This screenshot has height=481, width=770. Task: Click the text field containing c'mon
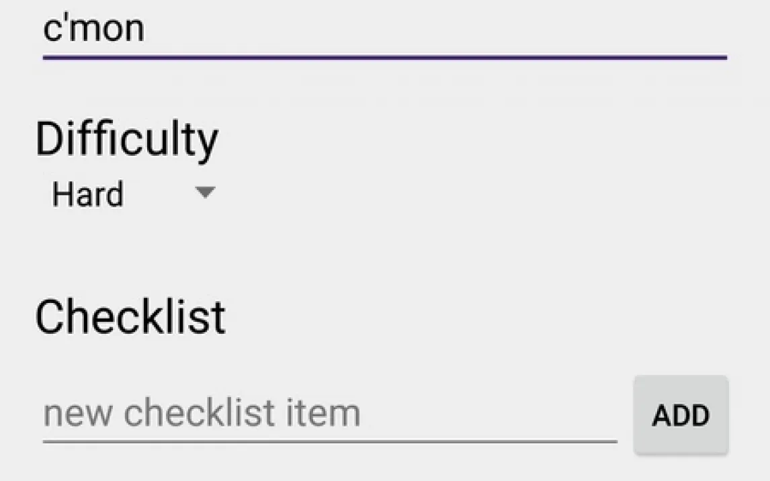tap(385, 30)
